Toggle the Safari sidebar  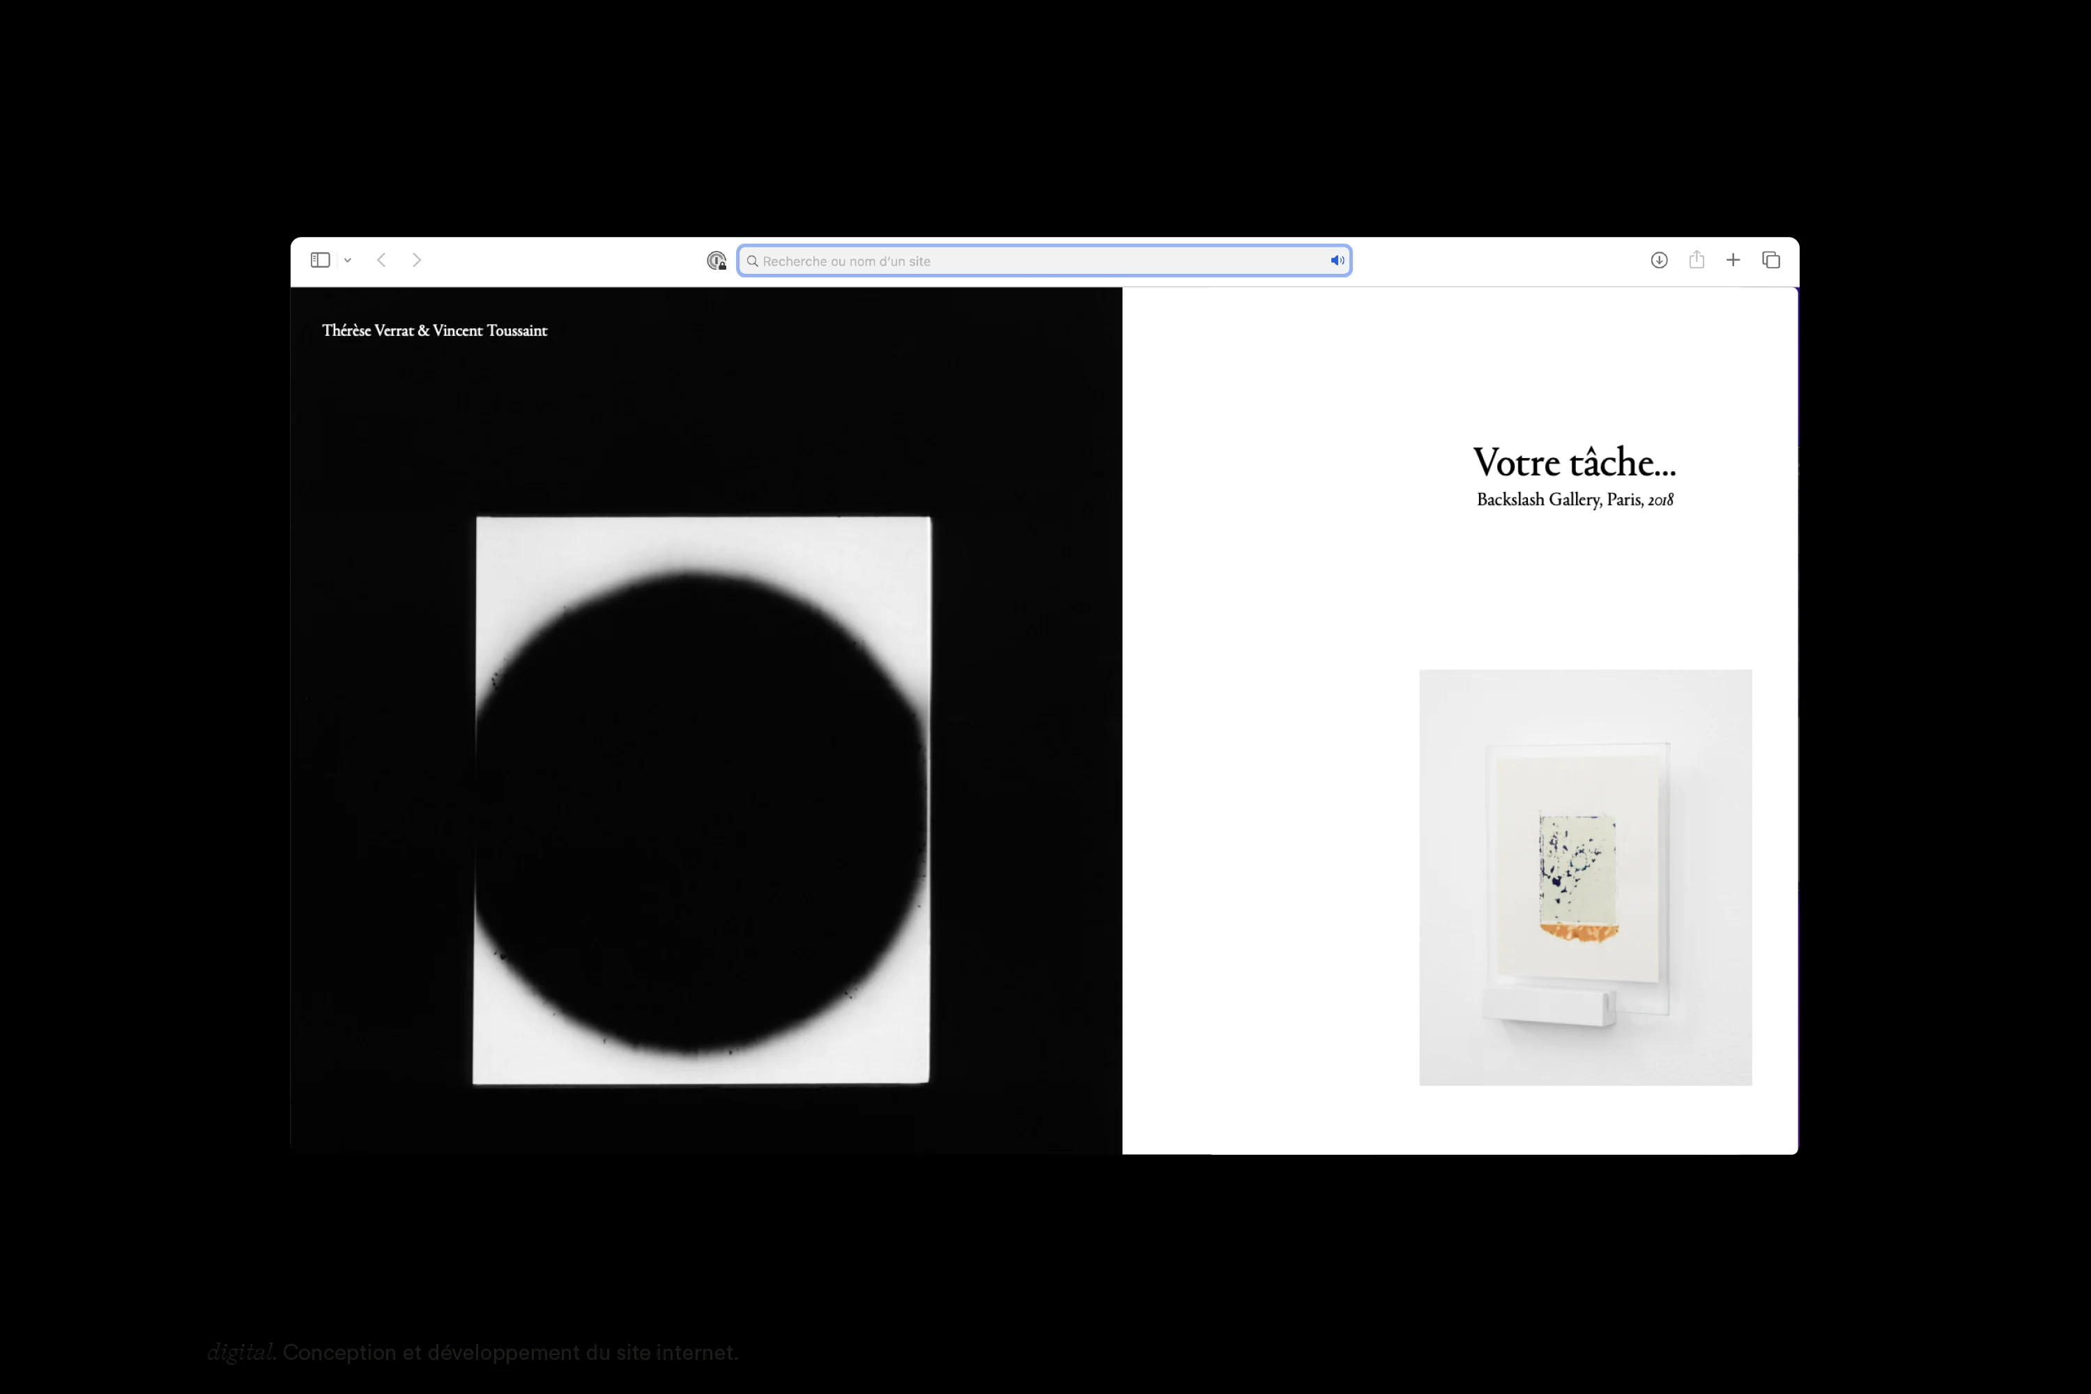coord(320,259)
